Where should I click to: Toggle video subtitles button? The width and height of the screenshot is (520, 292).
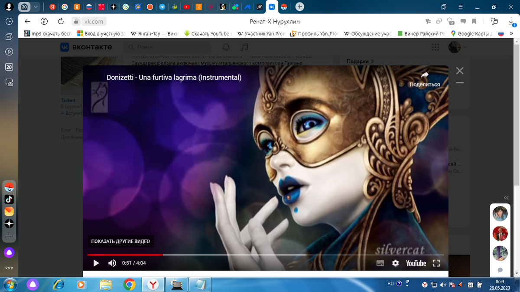(380, 263)
